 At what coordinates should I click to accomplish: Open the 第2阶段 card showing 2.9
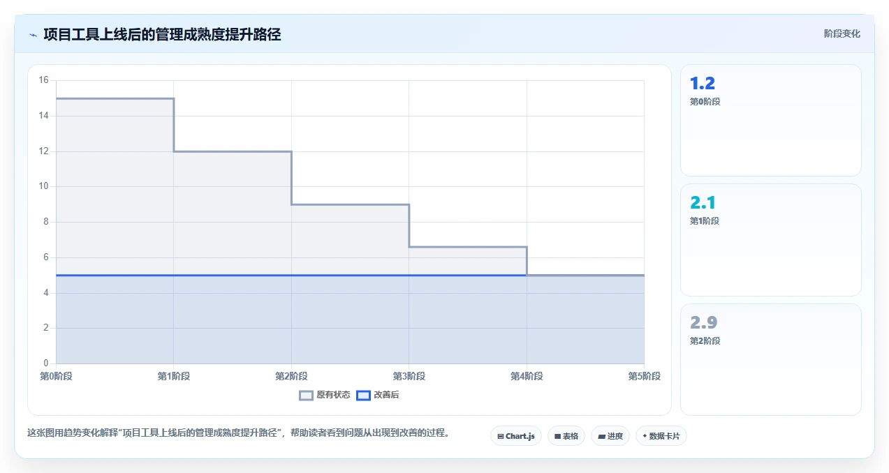coord(771,359)
